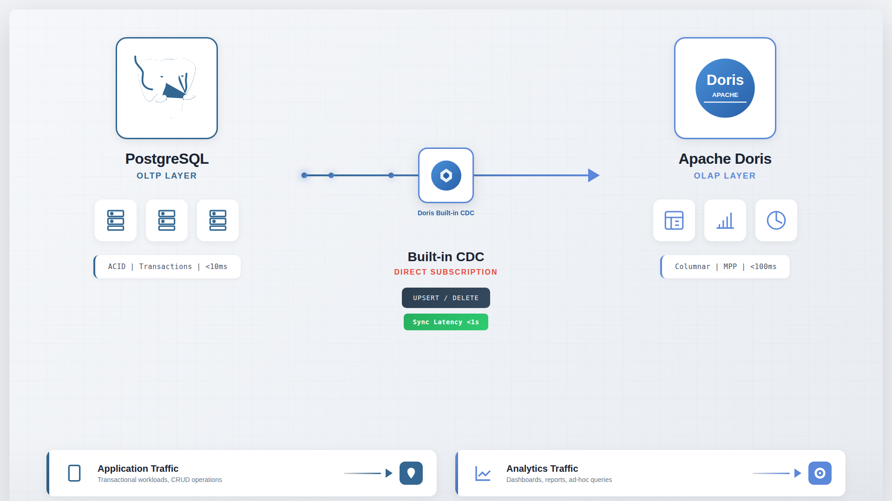Click the first server stack icon

coord(116,220)
